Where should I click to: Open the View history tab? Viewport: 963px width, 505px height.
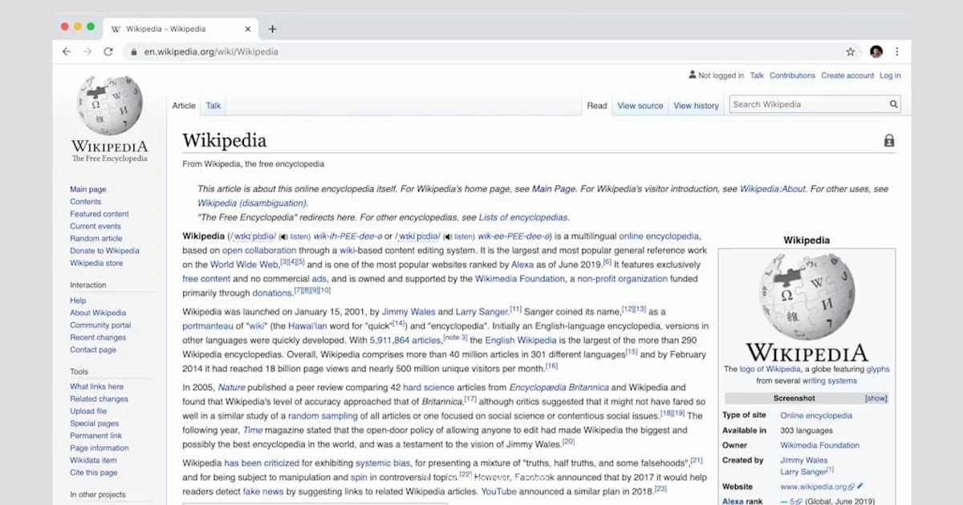point(696,106)
